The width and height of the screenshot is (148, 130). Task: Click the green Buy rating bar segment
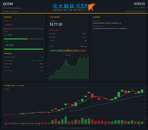tap(61, 51)
